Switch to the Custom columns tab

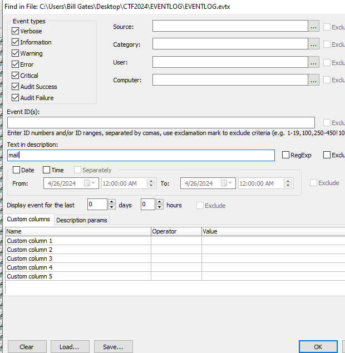pos(28,219)
